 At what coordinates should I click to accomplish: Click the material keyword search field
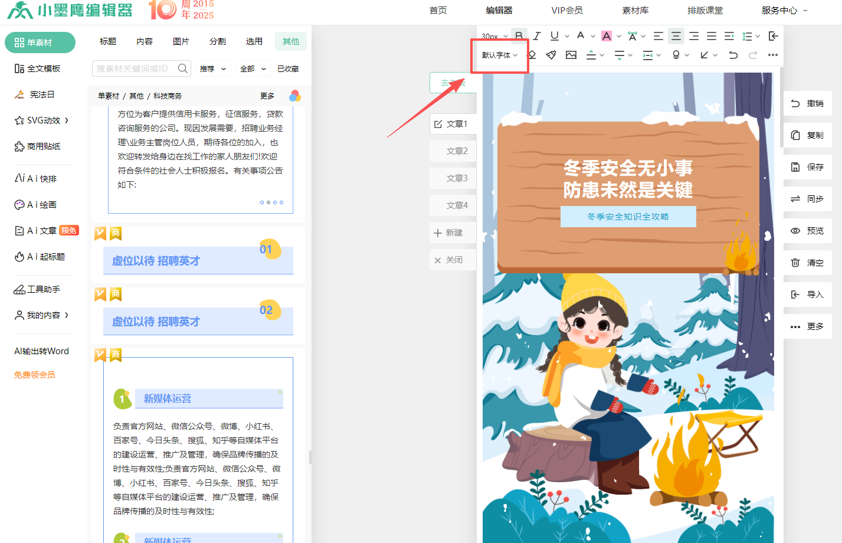[x=135, y=68]
